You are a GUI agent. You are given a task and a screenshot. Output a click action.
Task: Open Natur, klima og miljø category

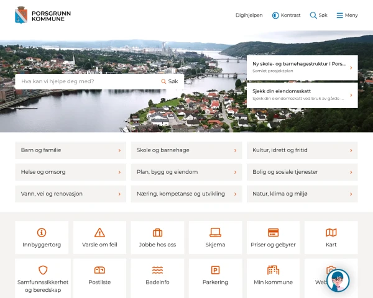302,194
